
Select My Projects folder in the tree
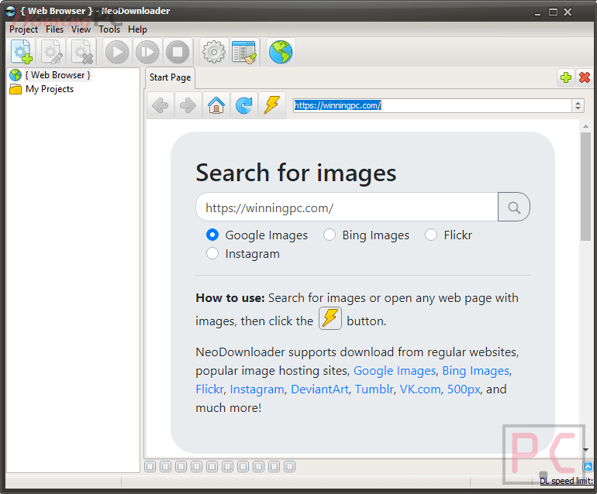[x=50, y=89]
